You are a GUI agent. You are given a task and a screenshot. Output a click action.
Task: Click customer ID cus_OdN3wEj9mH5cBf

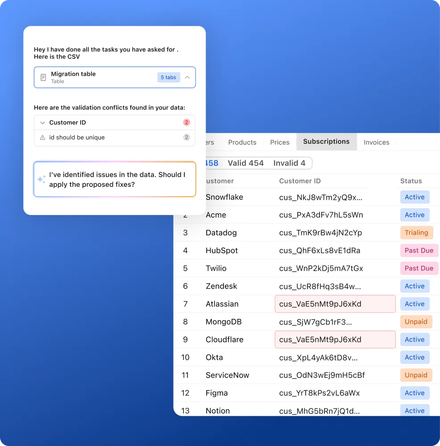coord(322,375)
